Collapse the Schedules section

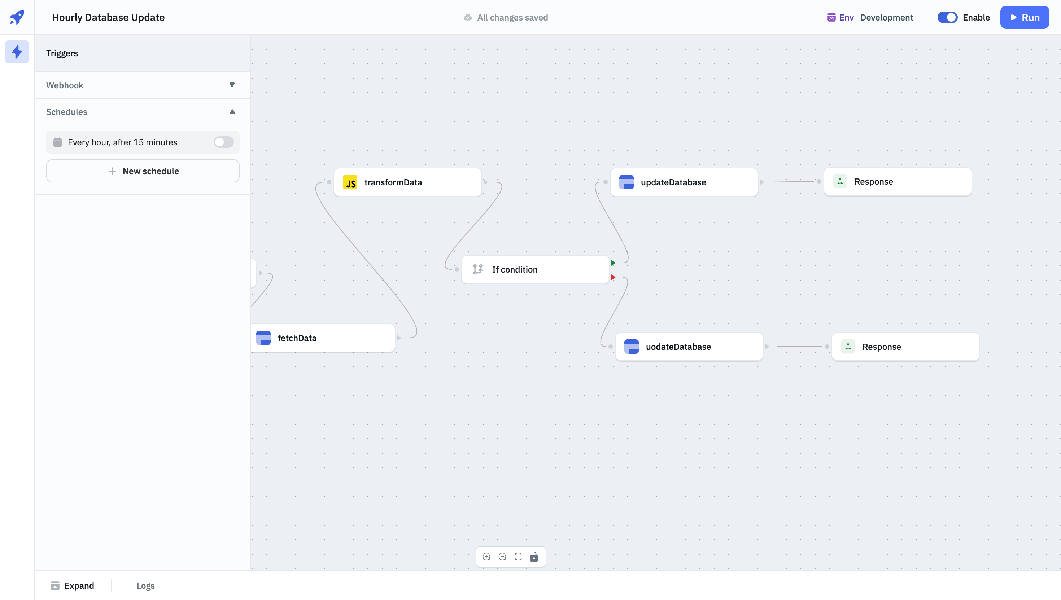point(232,112)
